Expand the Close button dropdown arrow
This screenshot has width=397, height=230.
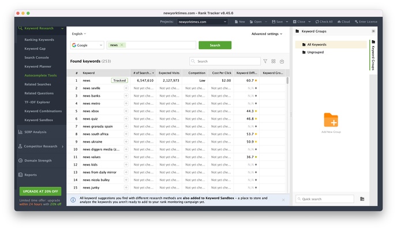pyautogui.click(x=309, y=22)
